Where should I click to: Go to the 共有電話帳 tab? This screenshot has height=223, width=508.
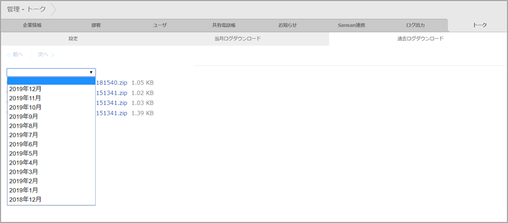tap(223, 25)
